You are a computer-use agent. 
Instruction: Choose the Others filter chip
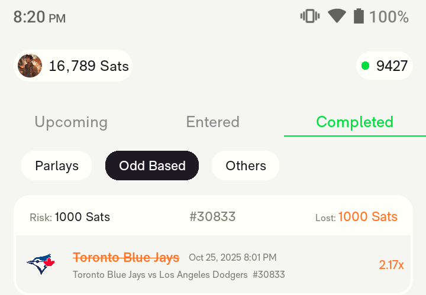tap(246, 166)
